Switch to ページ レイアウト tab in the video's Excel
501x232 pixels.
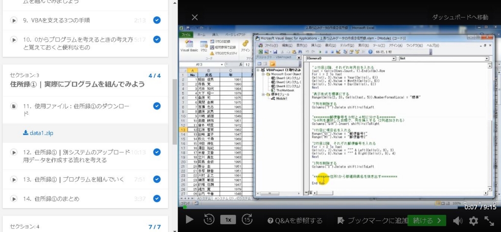point(235,35)
